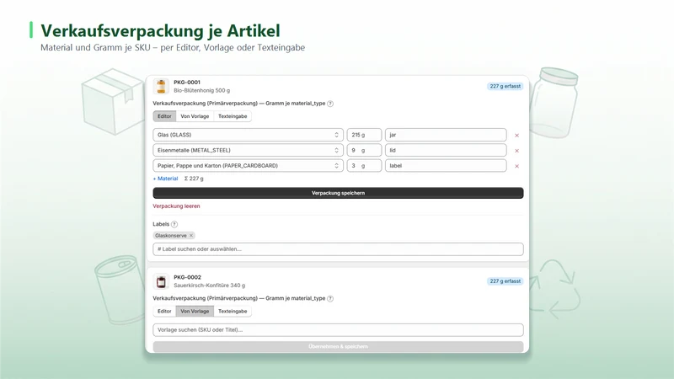Select the Editor tab for PKG-0001

tap(164, 116)
